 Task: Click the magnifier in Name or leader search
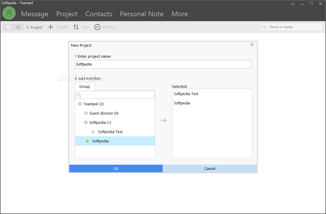pos(265,27)
